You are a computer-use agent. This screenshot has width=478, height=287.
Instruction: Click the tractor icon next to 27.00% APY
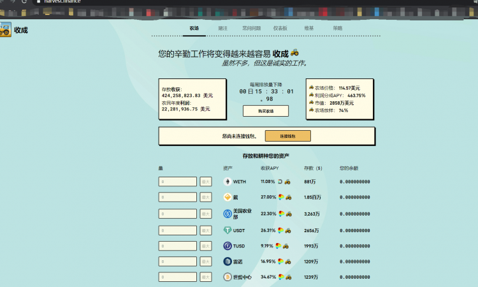pos(288,197)
